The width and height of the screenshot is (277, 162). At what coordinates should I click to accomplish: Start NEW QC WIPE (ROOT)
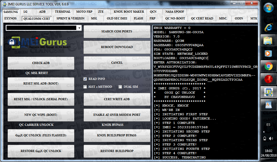[41, 115]
